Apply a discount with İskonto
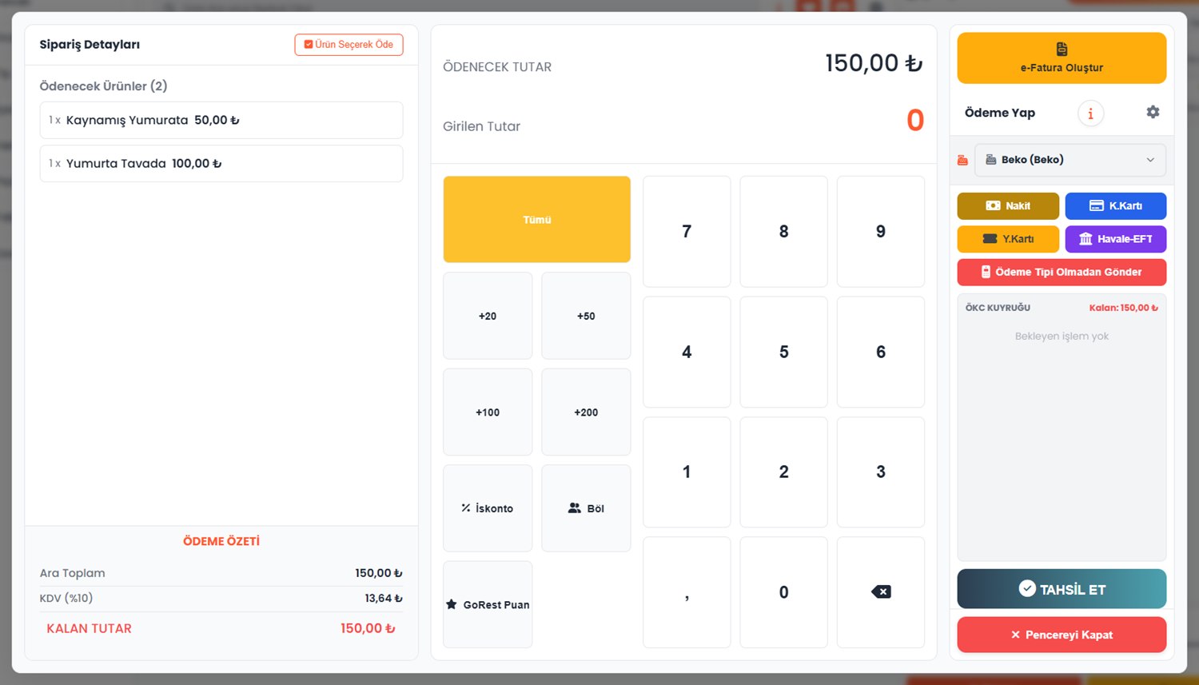Screen dimensions: 1199x685 click(x=488, y=508)
